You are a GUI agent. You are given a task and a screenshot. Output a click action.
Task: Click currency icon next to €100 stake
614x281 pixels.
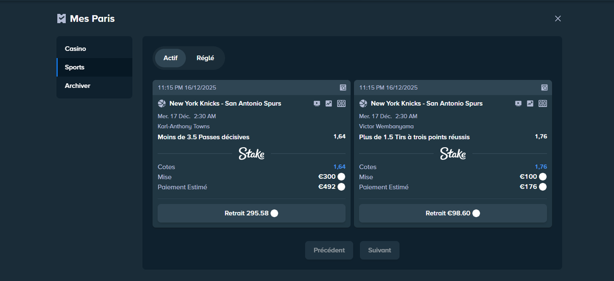[x=543, y=177]
